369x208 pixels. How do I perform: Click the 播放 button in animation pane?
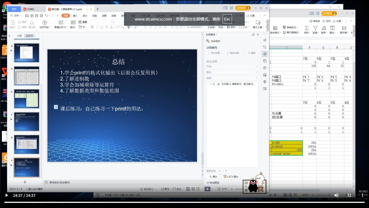[213, 177]
